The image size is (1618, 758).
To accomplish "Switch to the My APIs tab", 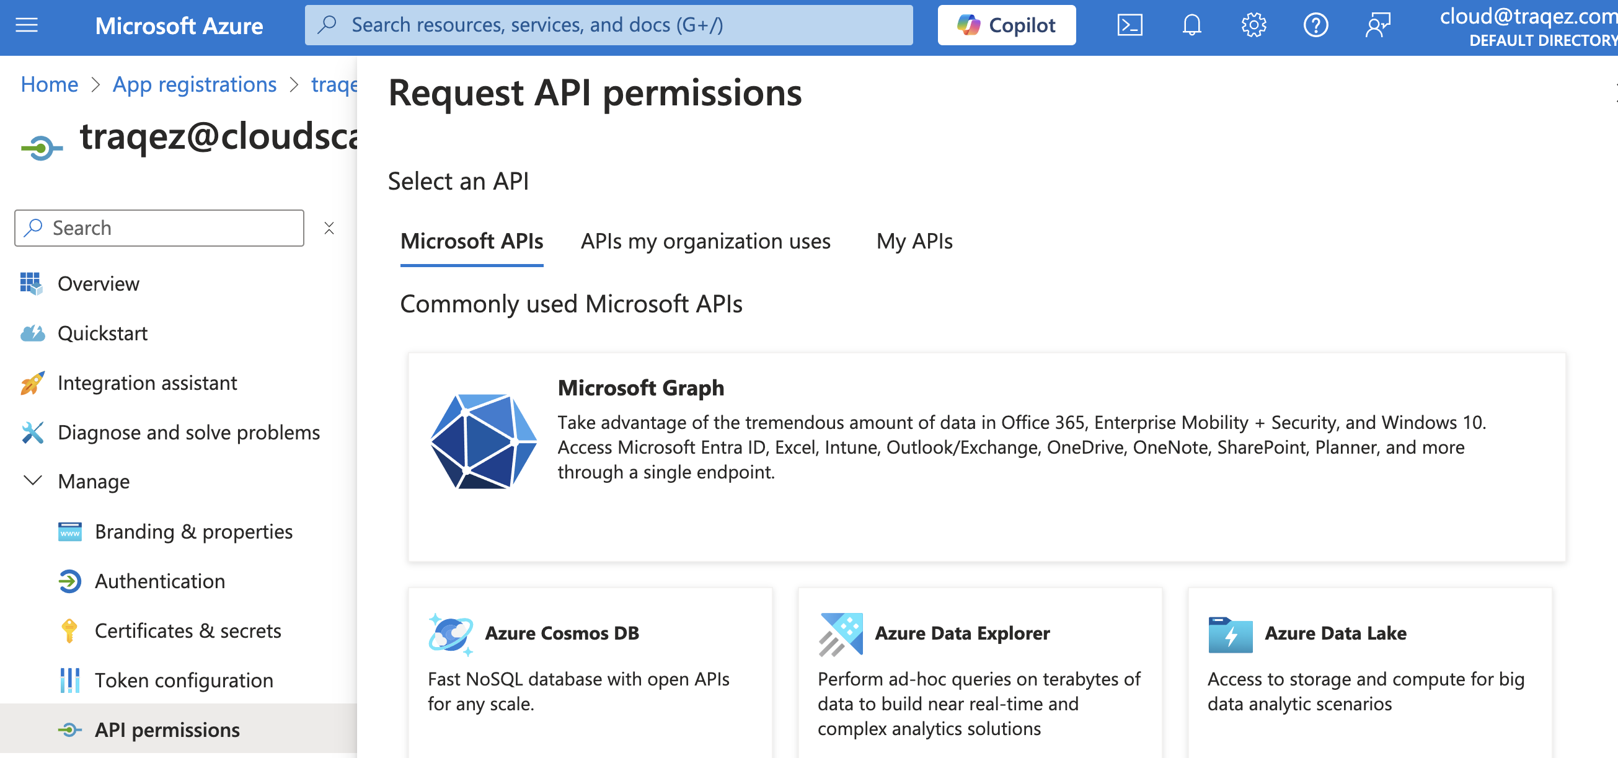I will (914, 241).
